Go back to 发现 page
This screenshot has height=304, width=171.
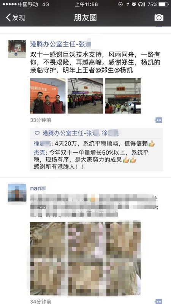point(16,17)
